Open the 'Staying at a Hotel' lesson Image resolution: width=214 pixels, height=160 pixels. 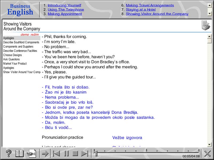(141, 10)
